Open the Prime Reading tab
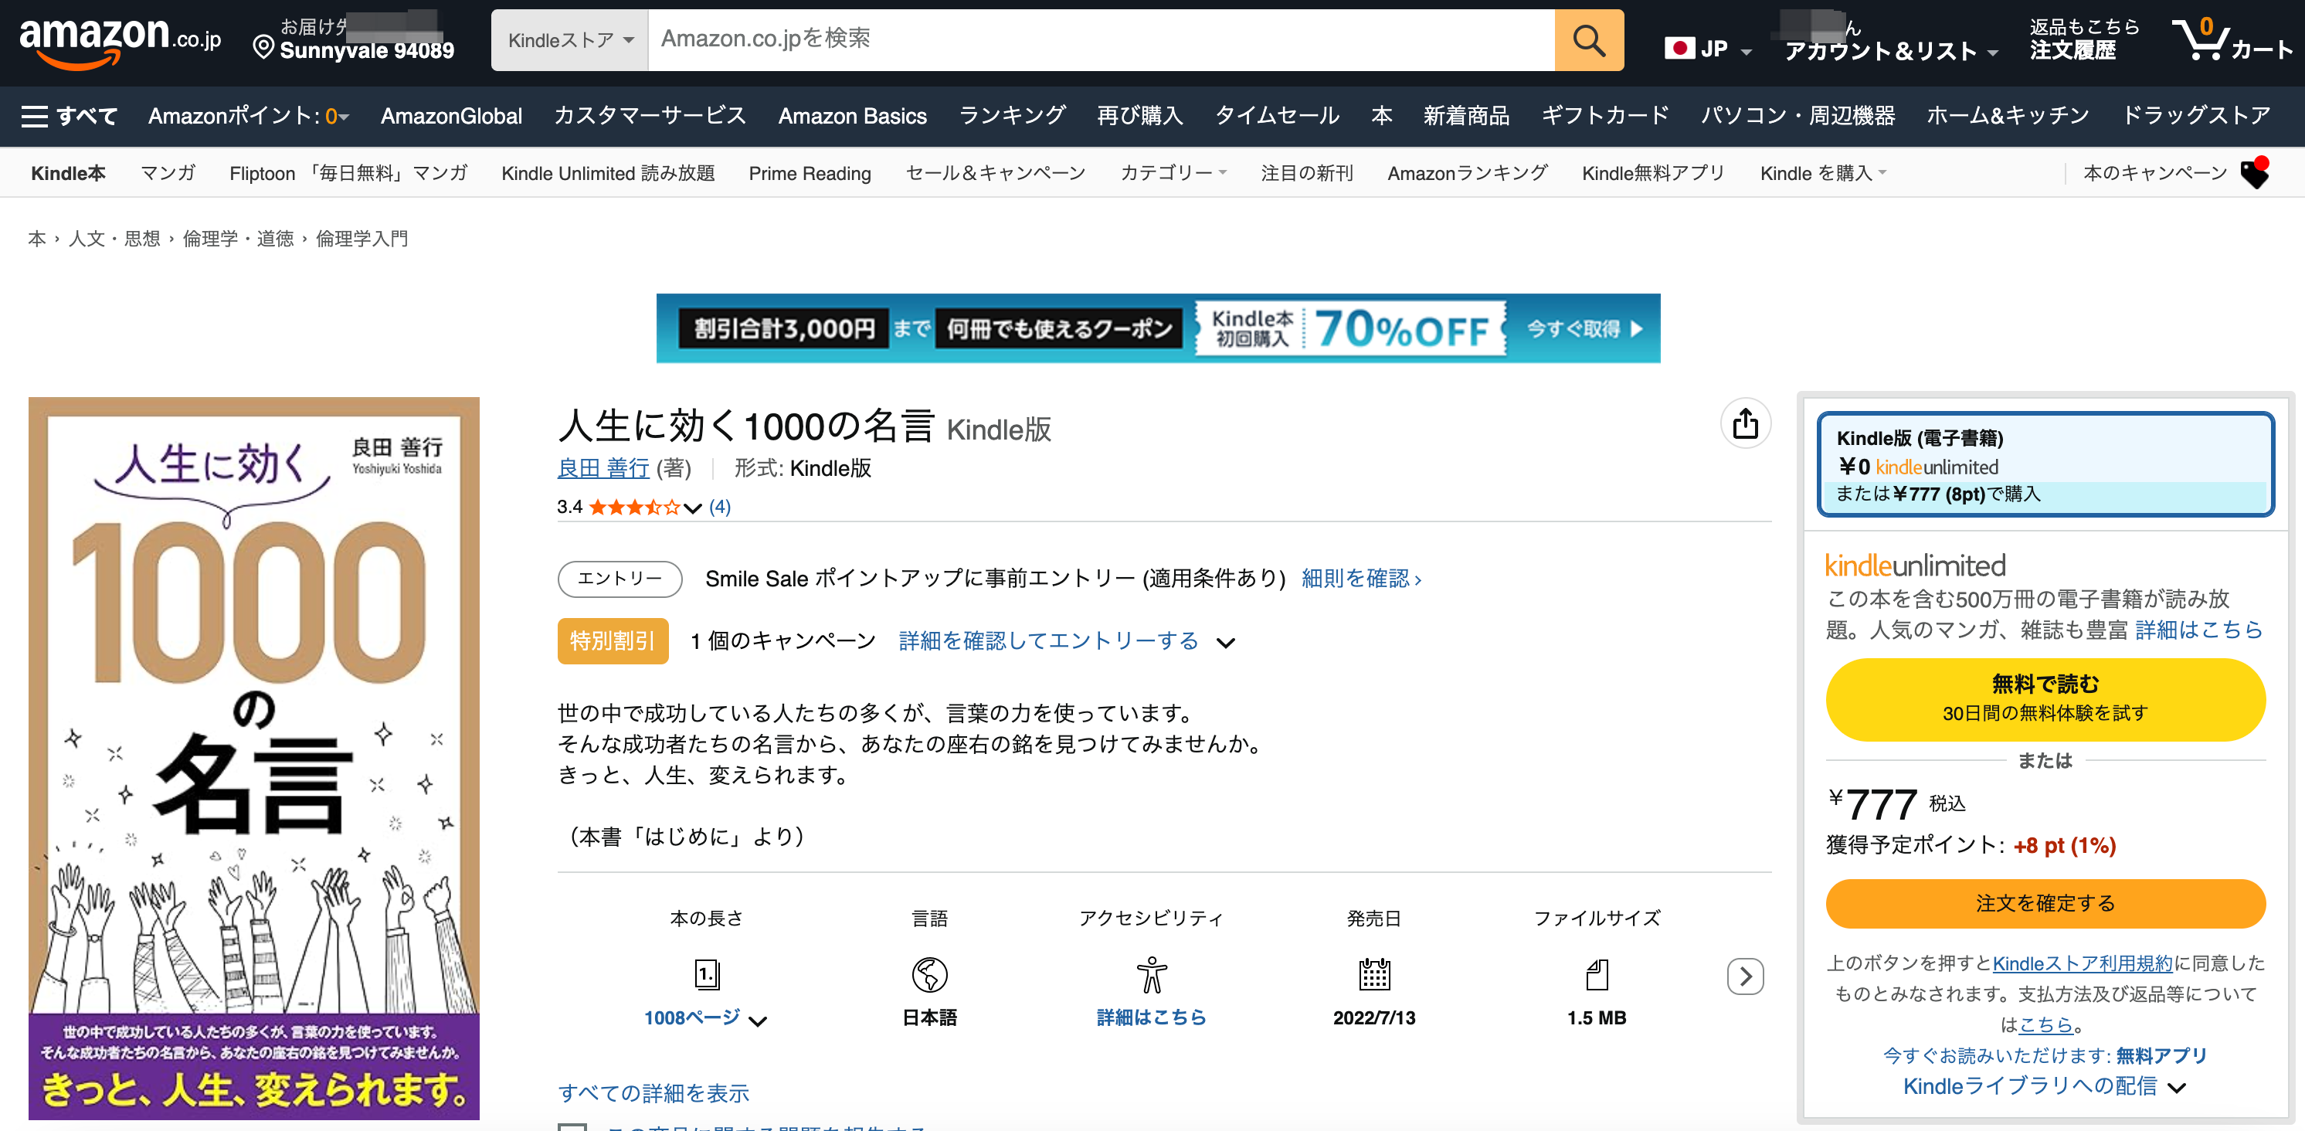The image size is (2305, 1131). click(810, 174)
